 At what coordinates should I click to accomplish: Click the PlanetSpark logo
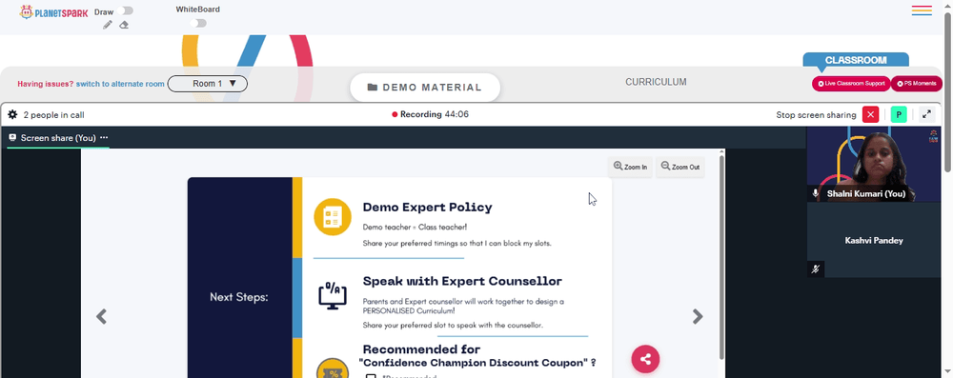(53, 12)
